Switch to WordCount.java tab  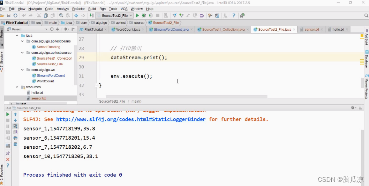[x=128, y=29]
